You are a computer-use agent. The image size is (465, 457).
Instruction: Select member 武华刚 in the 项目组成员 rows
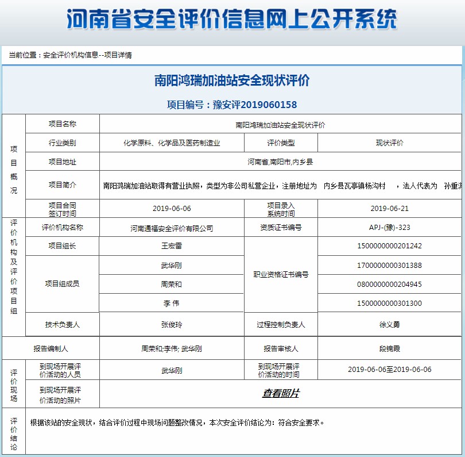tap(172, 266)
